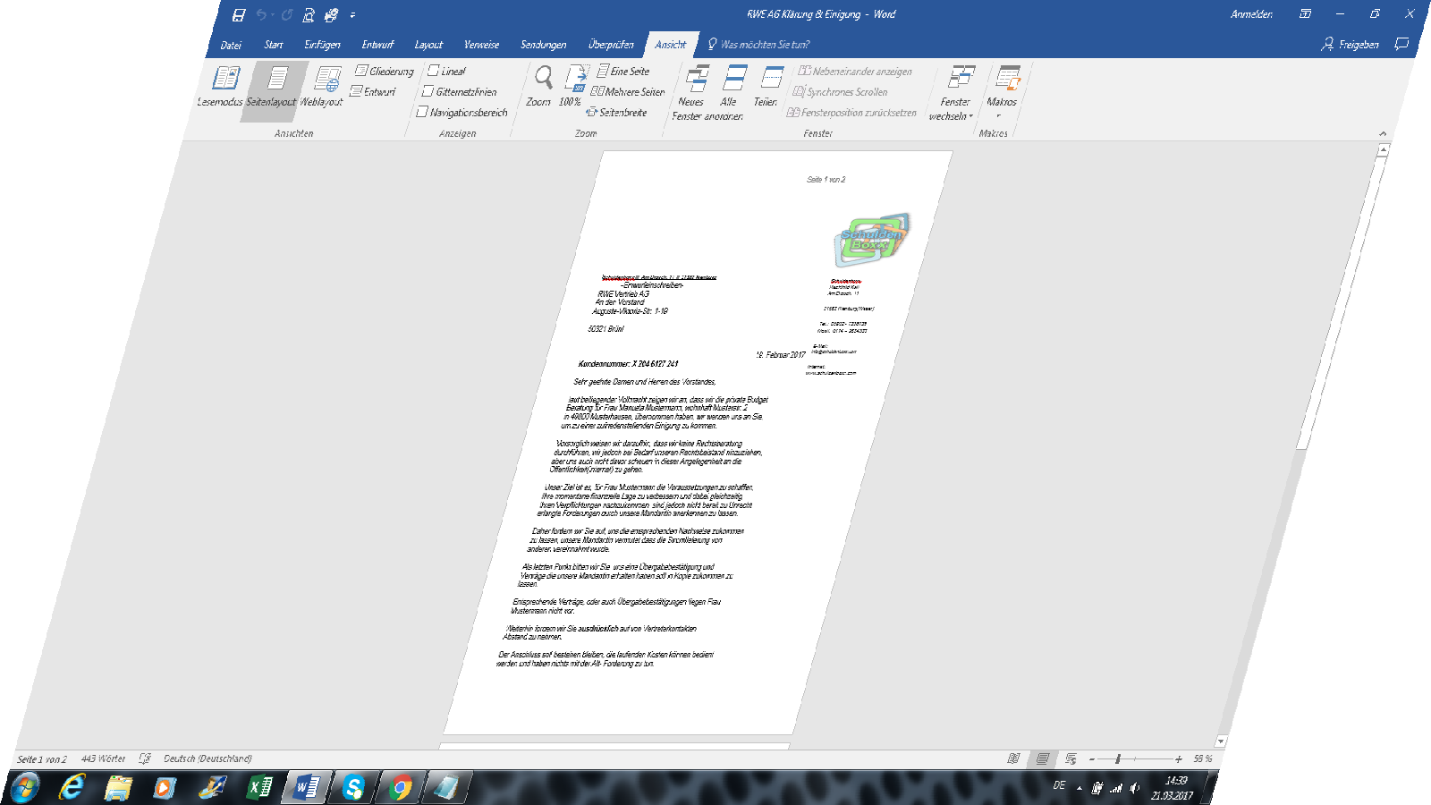Enable the Lineal checkbox

click(447, 71)
